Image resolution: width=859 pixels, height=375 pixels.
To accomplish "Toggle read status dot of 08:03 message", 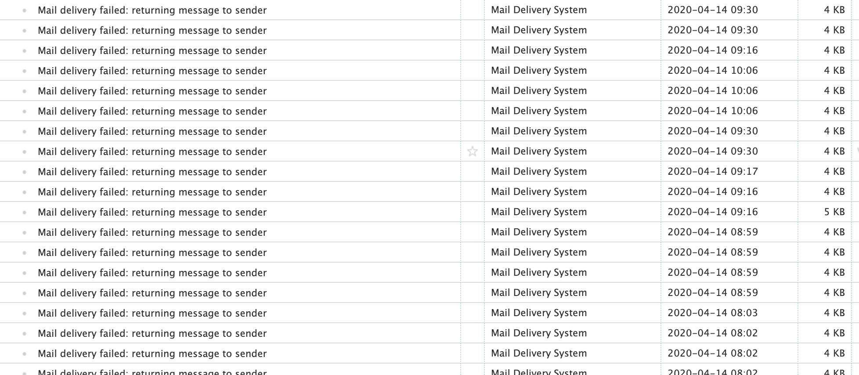I will click(24, 314).
